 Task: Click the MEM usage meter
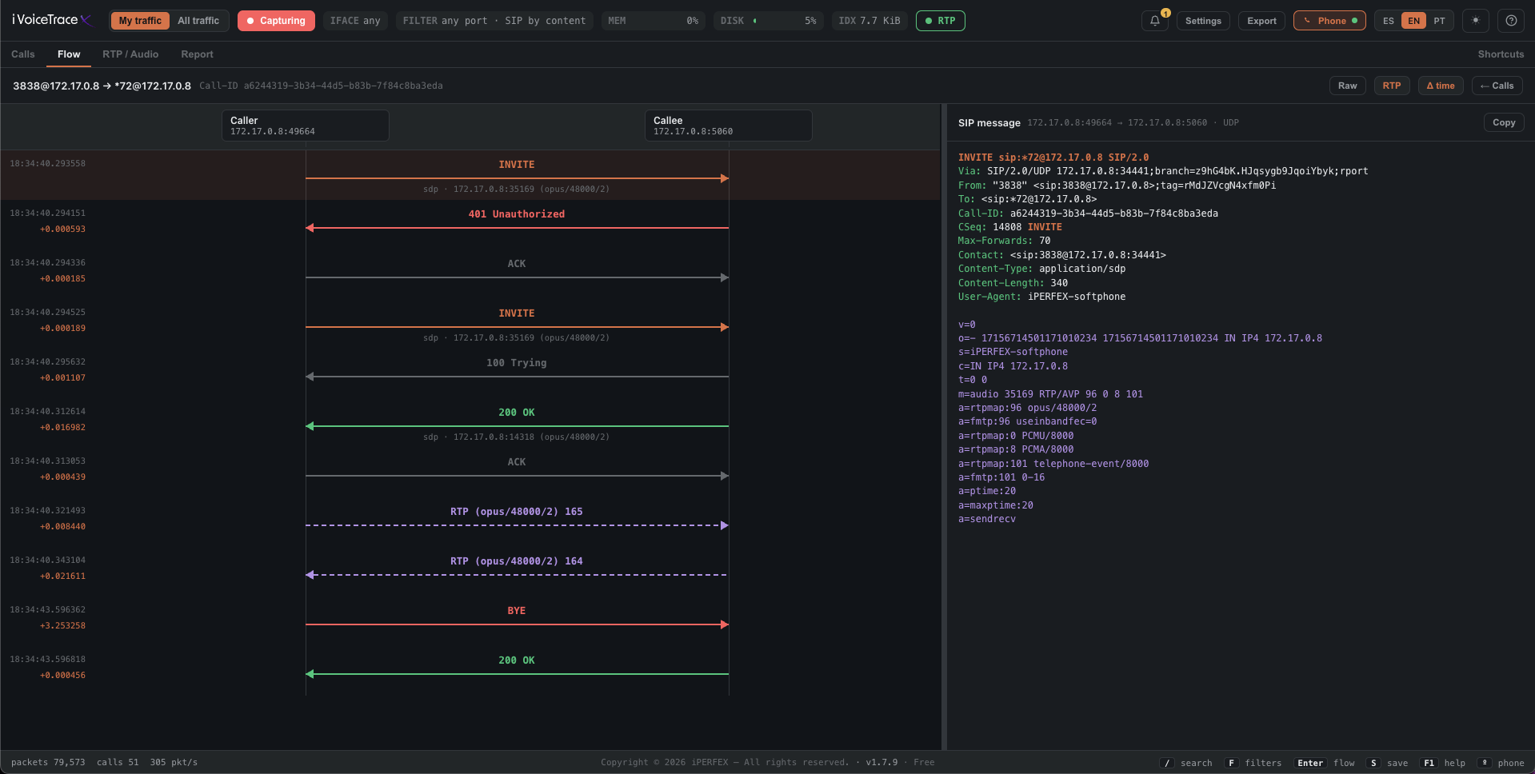pos(654,21)
